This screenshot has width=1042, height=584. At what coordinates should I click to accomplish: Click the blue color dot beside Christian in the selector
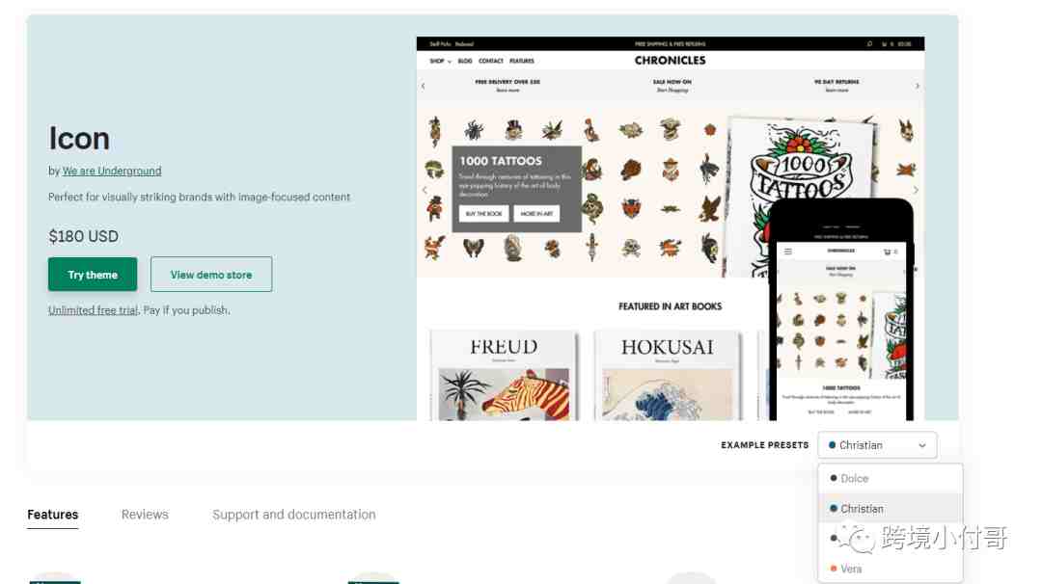(832, 444)
